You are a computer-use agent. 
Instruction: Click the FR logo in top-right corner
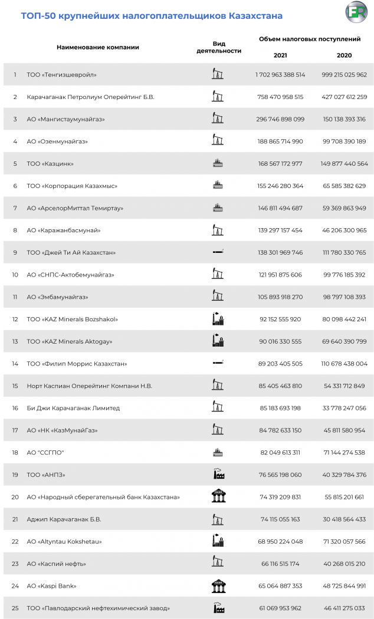pyautogui.click(x=356, y=12)
